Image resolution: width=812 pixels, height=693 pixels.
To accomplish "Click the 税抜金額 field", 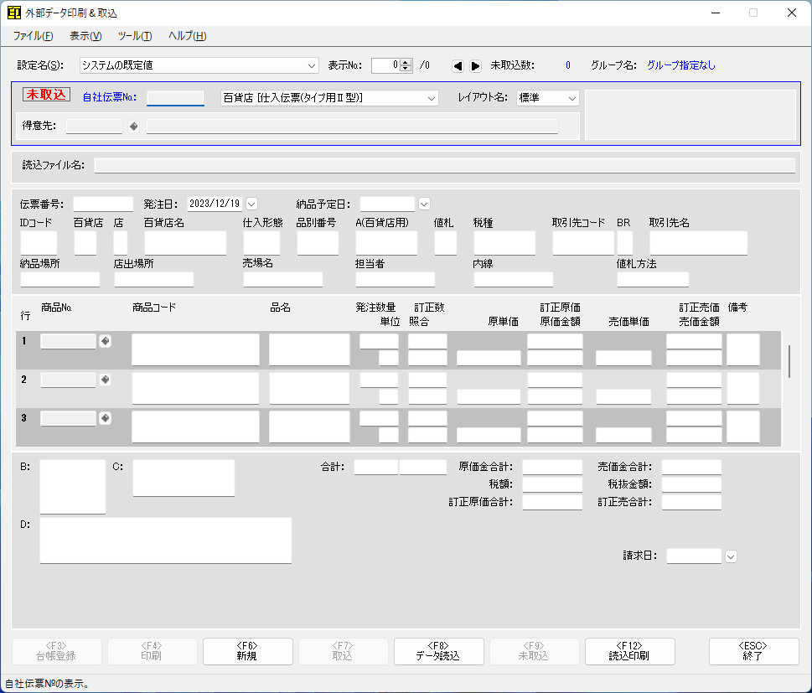I will point(692,485).
